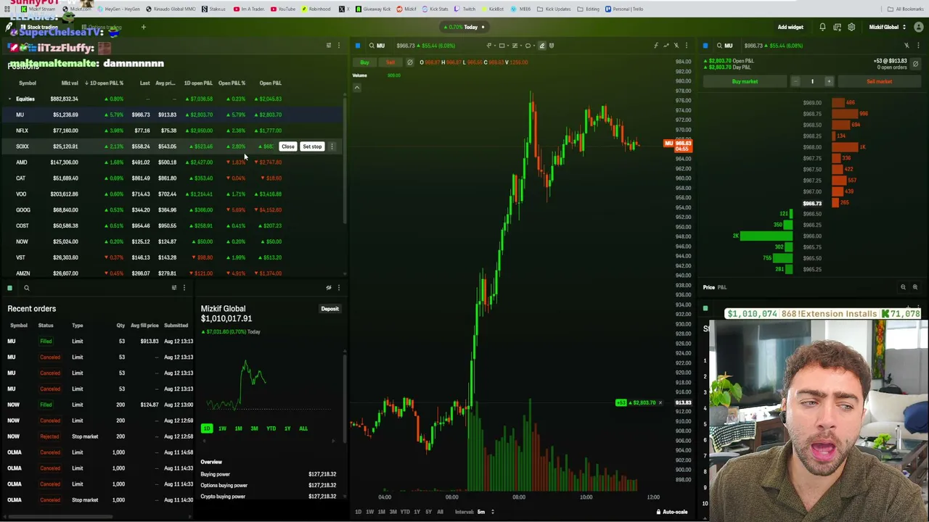Viewport: 929px width, 522px height.
Task: Open All Bookmarks folder in browser
Action: point(905,9)
